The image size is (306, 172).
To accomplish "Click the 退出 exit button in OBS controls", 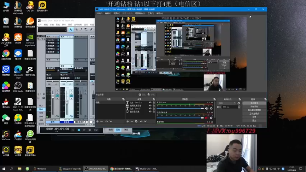I will [x=254, y=120].
